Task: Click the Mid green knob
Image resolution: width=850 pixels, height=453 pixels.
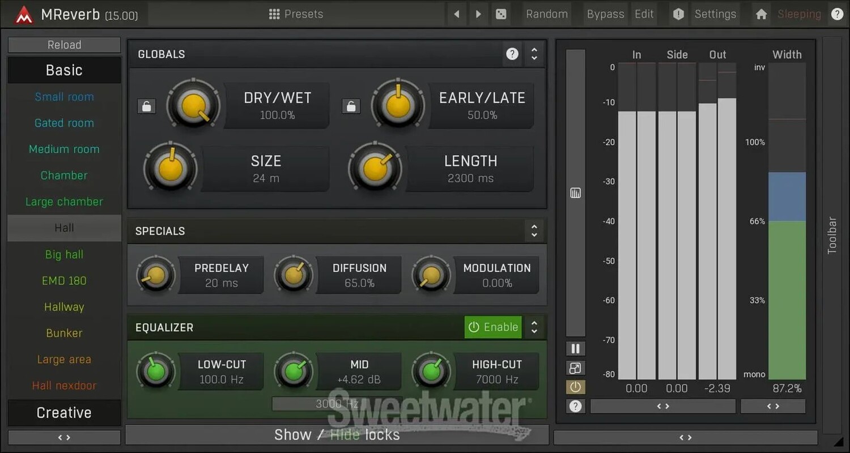Action: 294,371
